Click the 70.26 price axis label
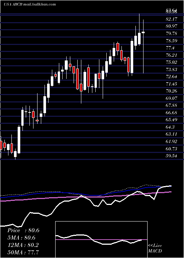 click(172, 91)
